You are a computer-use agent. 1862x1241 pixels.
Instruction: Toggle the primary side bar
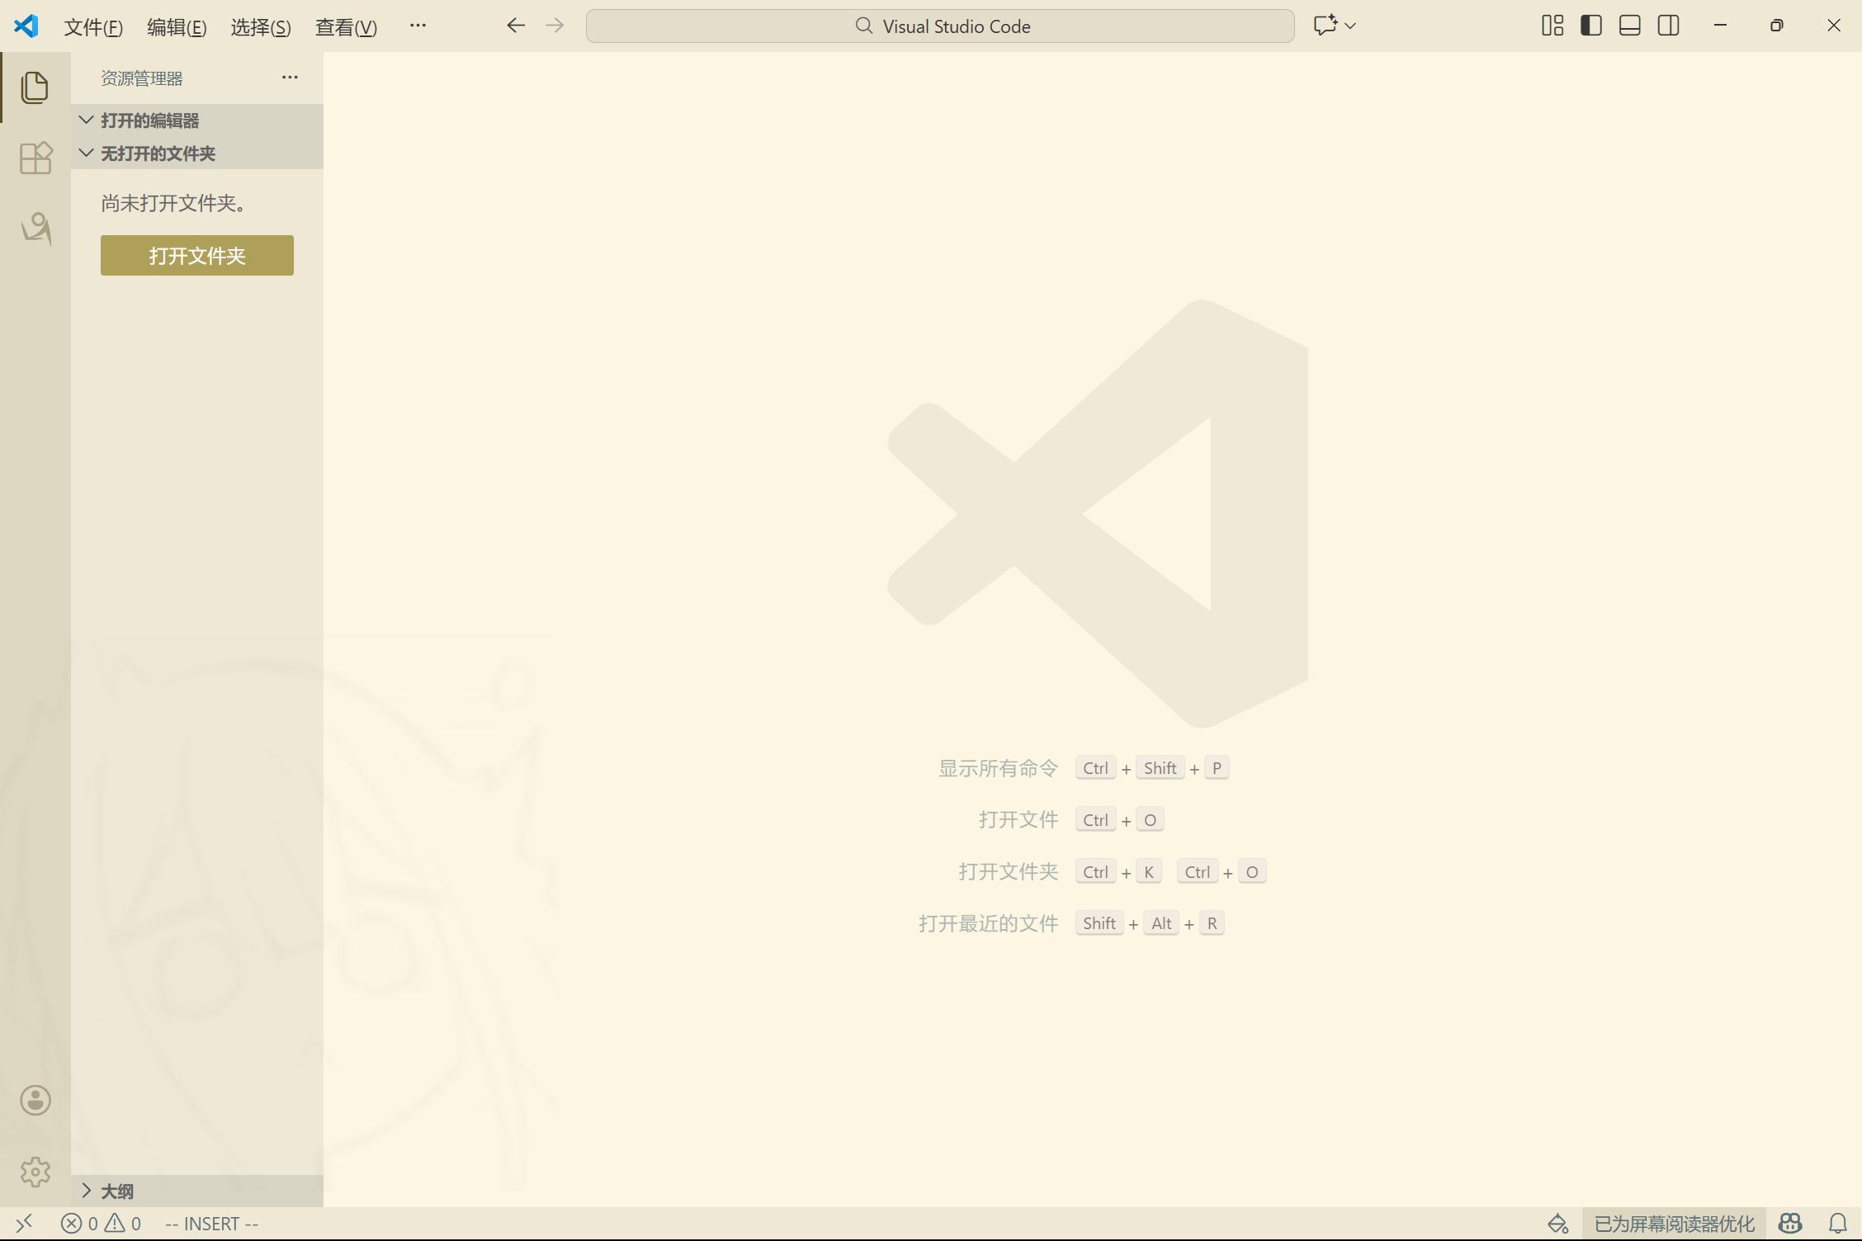pyautogui.click(x=1591, y=26)
